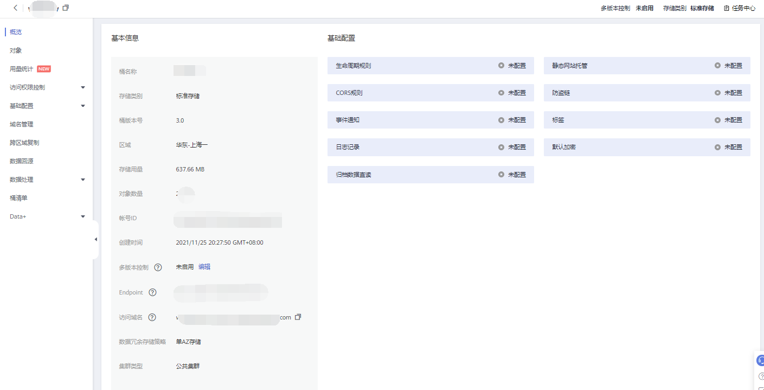The image size is (764, 390).
Task: Click the help icon next to 多版本控制
Action: [x=158, y=267]
